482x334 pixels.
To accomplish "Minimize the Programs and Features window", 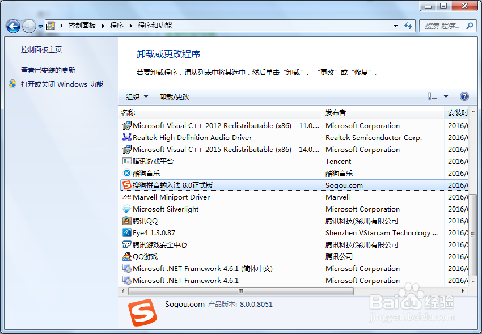I will pyautogui.click(x=428, y=6).
